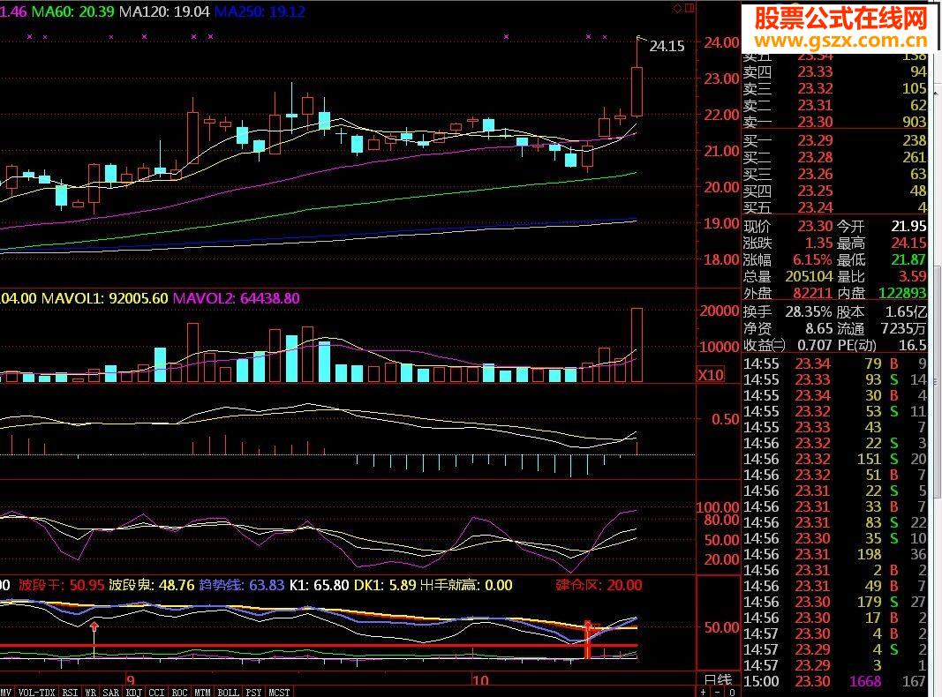Zoom in with the plus button
Screen dimensions: 942x697
pos(704,693)
